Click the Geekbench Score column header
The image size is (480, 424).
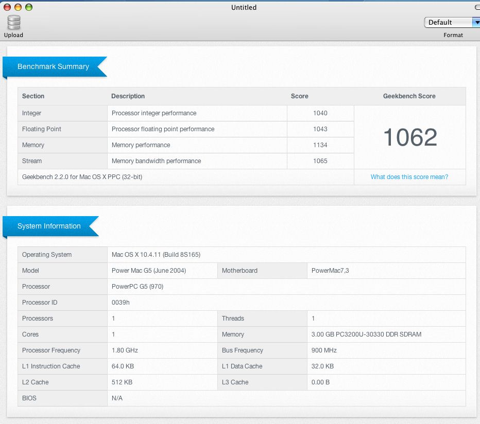pyautogui.click(x=409, y=96)
